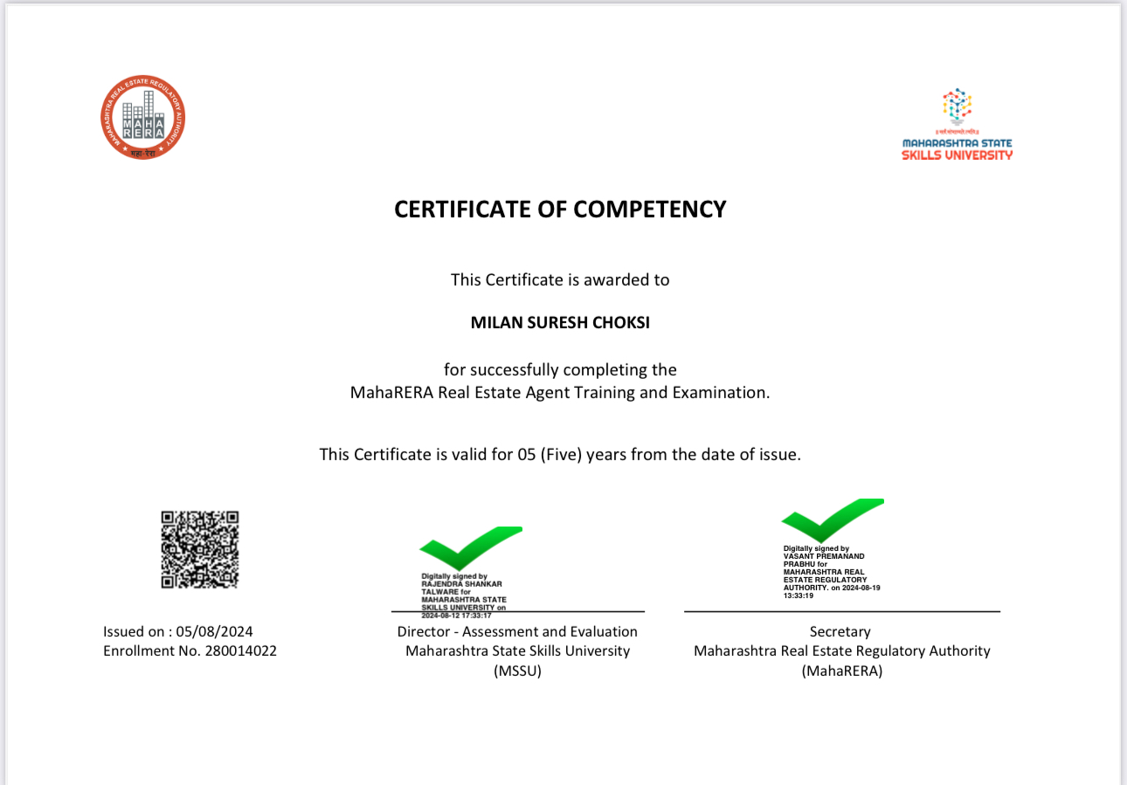The height and width of the screenshot is (785, 1127).
Task: Click the Director - Assessment and Evaluation title
Action: (x=517, y=631)
